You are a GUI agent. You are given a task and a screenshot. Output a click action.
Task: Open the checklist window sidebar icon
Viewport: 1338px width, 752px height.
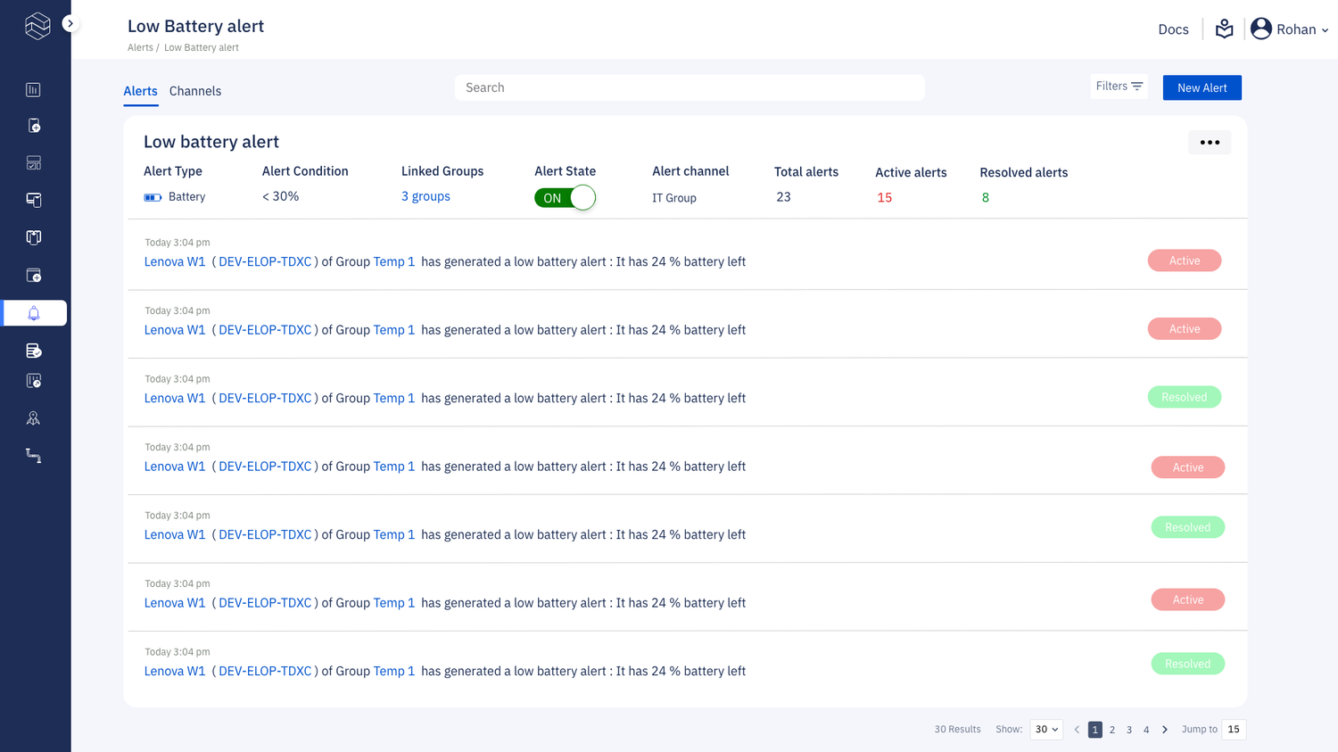point(33,163)
